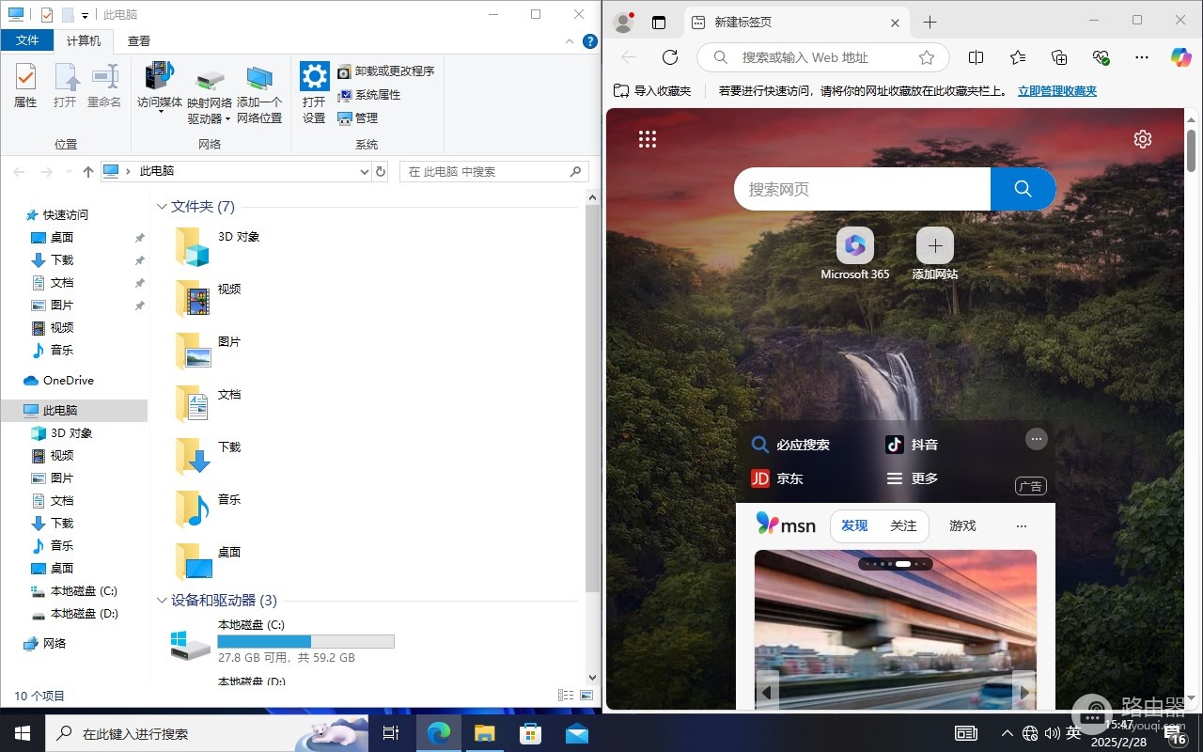Open Mail app from taskbar

[x=576, y=733]
